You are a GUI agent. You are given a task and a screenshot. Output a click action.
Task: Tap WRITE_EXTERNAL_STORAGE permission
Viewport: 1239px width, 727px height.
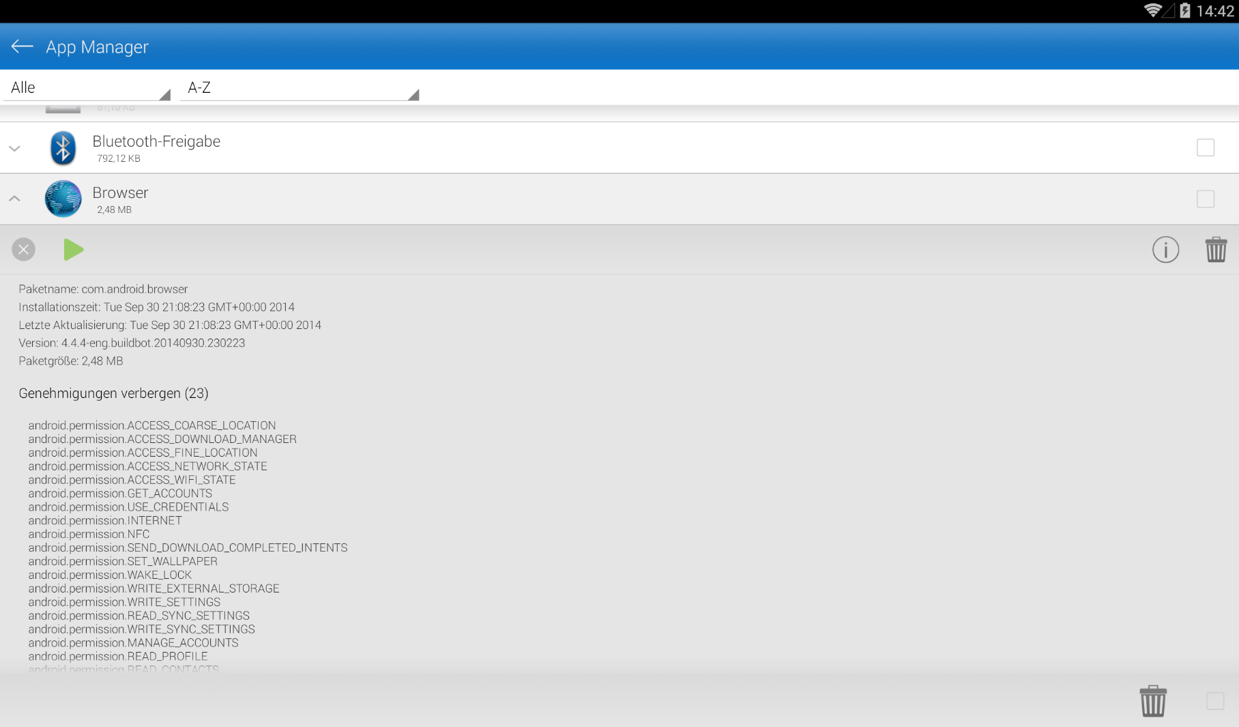(x=154, y=588)
